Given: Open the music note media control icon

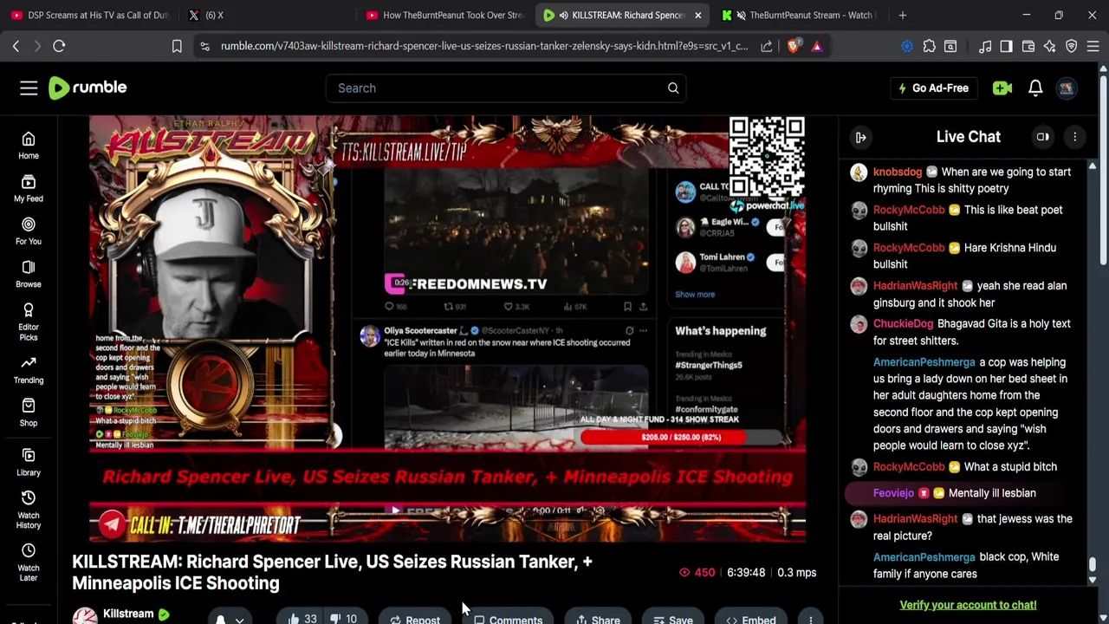Looking at the screenshot, I should 985,46.
